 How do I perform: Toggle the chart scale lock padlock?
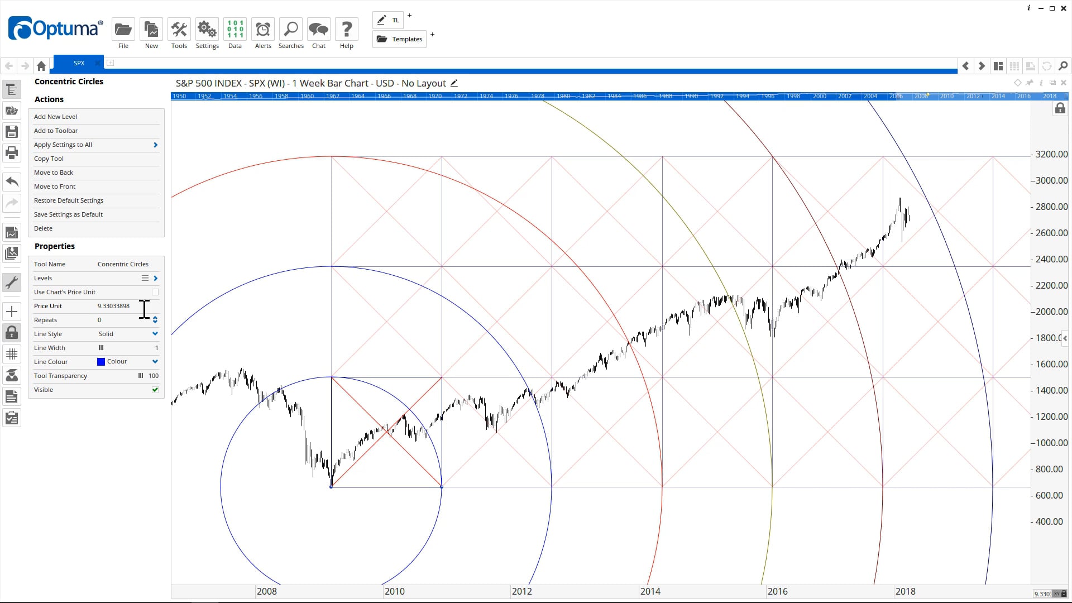pos(1060,108)
